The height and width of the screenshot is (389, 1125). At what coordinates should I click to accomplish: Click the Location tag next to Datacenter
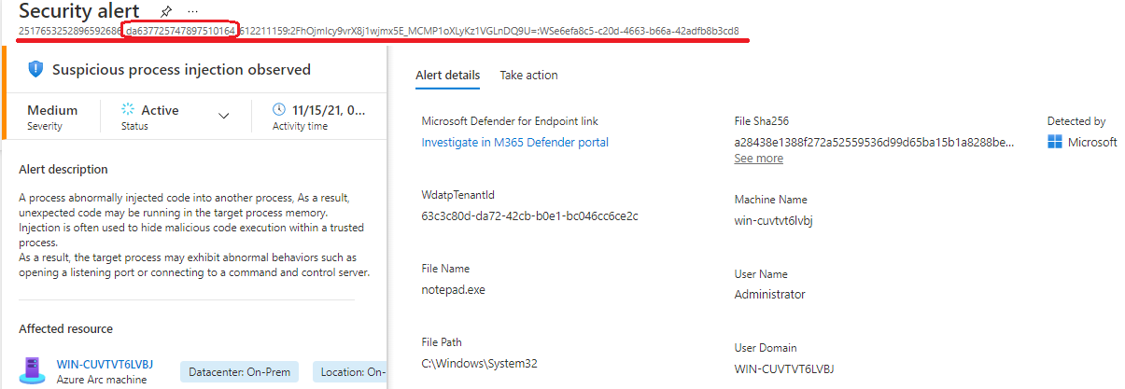(x=351, y=372)
